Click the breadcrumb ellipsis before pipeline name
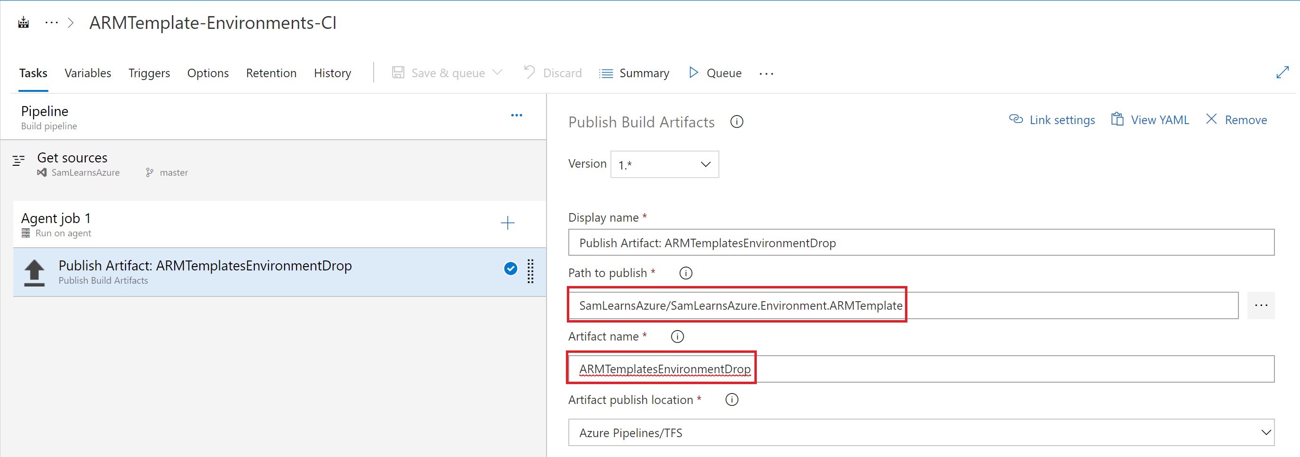Image resolution: width=1300 pixels, height=457 pixels. [52, 23]
